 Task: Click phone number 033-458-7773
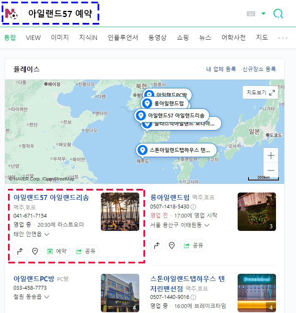[x=30, y=288]
